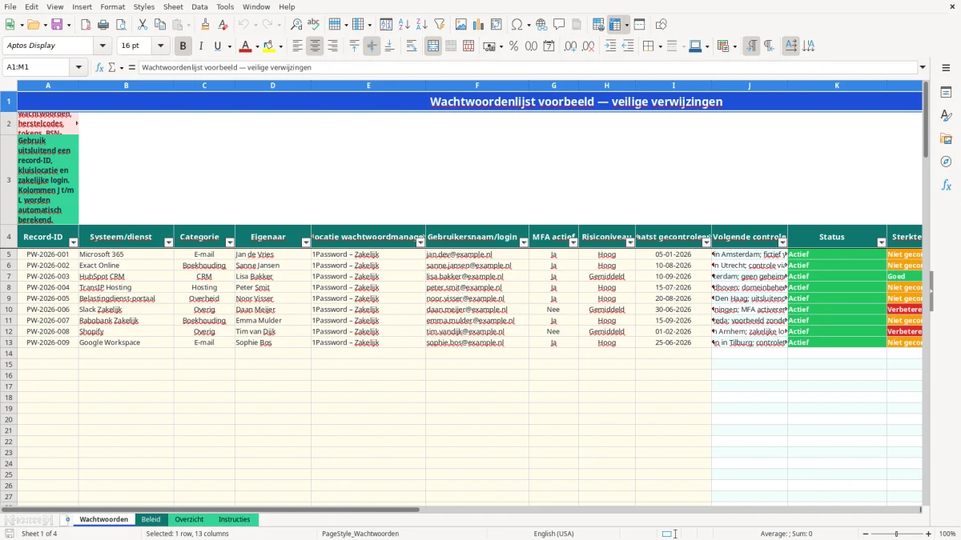This screenshot has width=961, height=540.
Task: Toggle Bold formatting
Action: (x=183, y=46)
